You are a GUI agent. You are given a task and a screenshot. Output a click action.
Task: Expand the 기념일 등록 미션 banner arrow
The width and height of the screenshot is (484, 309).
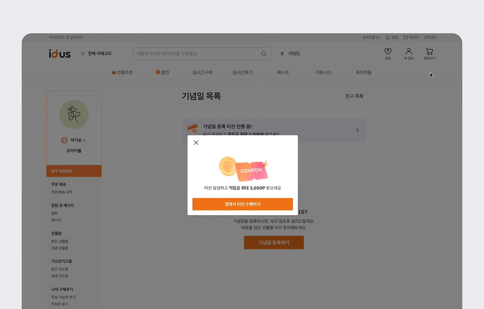357,130
